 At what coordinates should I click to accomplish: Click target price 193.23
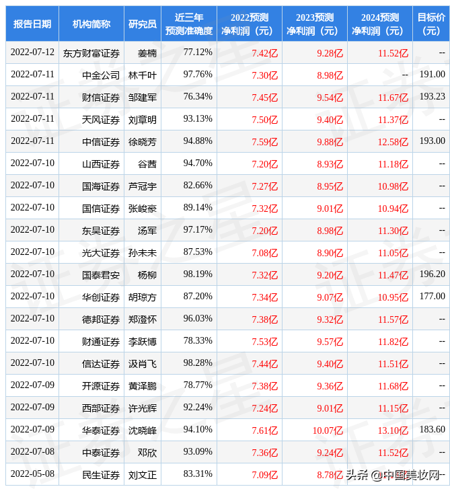433,96
